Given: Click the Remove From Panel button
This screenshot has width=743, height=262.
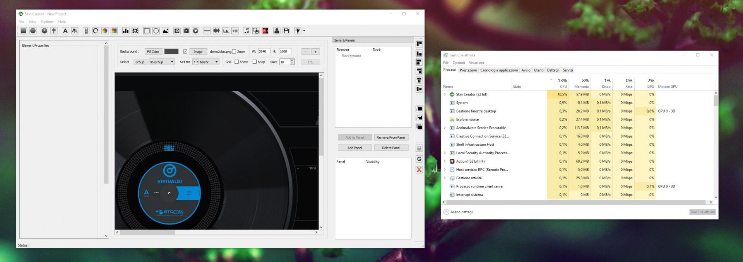Looking at the screenshot, I should click(391, 138).
